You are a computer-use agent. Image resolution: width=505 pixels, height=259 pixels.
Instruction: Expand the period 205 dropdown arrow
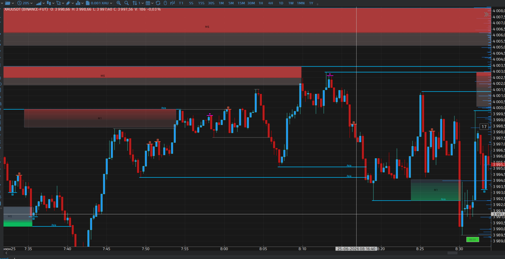pos(31,3)
